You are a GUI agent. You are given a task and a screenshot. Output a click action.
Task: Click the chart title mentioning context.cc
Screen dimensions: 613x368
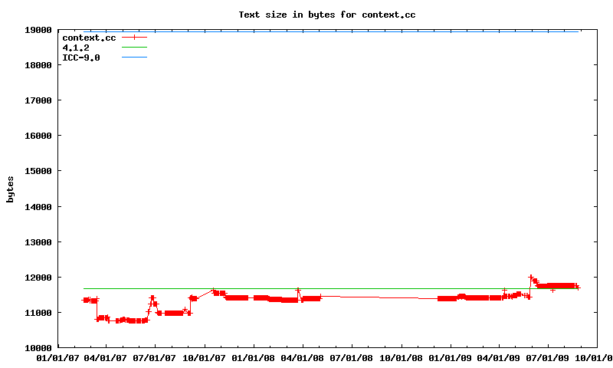327,14
